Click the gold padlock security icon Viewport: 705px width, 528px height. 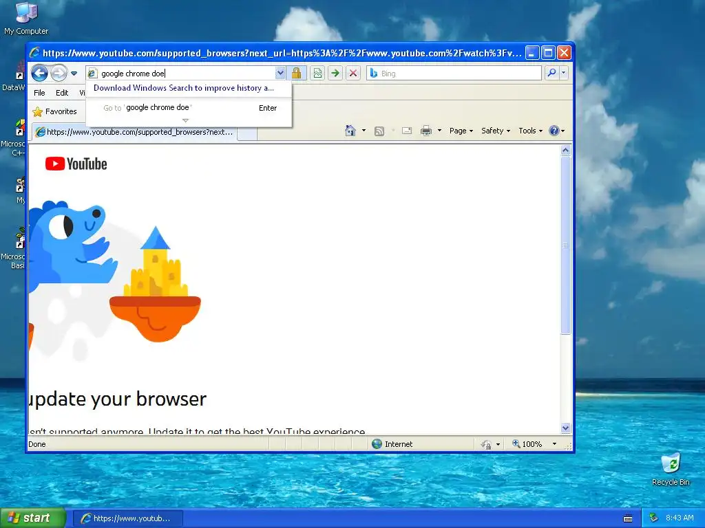pyautogui.click(x=296, y=73)
